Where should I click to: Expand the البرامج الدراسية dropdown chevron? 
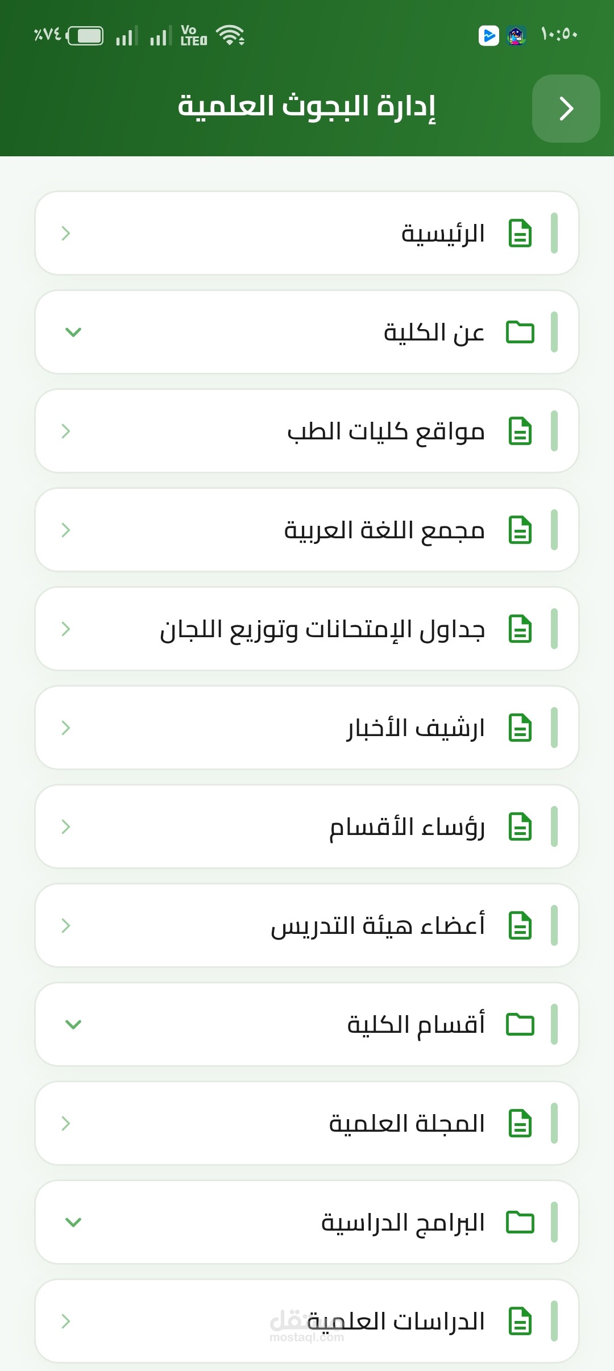pos(73,1223)
